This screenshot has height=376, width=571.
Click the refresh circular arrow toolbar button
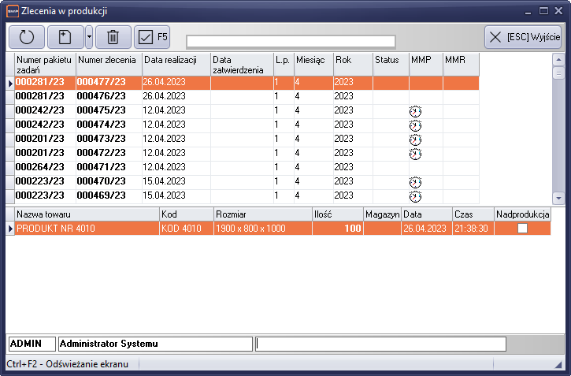(x=27, y=36)
